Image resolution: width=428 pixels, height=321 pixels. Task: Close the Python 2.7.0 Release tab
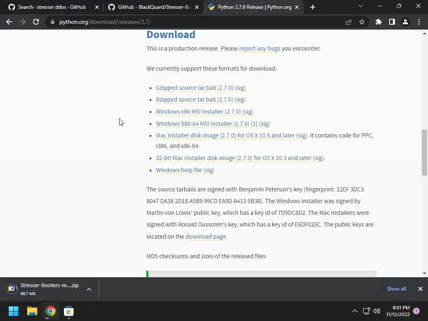pyautogui.click(x=297, y=8)
